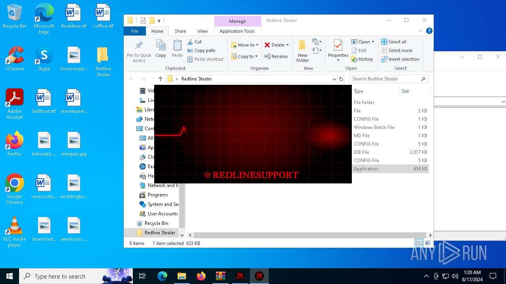The width and height of the screenshot is (506, 284).
Task: Open Recycle Bin on desktop
Action: [x=15, y=17]
